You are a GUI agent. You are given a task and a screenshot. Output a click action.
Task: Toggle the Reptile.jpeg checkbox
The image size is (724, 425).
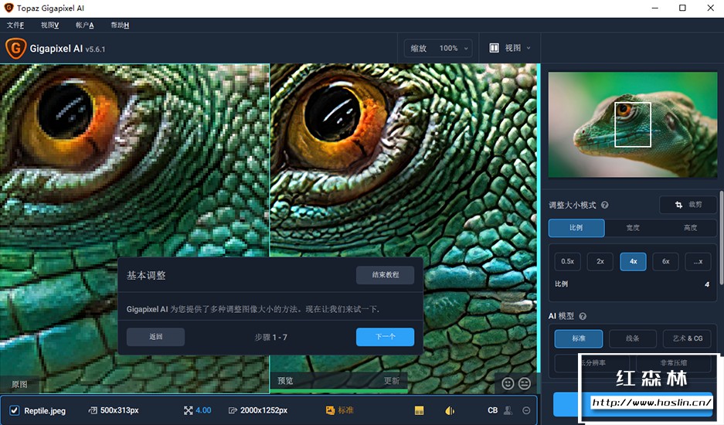[15, 410]
